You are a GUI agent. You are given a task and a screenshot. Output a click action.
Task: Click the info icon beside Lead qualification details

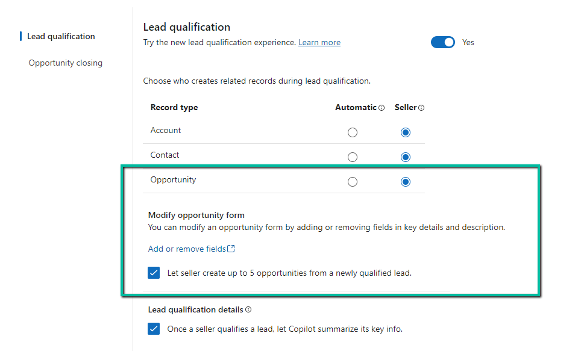pos(250,309)
